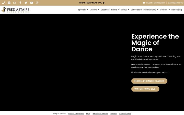The height and width of the screenshot is (115, 184).
Task: Jump to Why Dance with us section
Action: 100,114
